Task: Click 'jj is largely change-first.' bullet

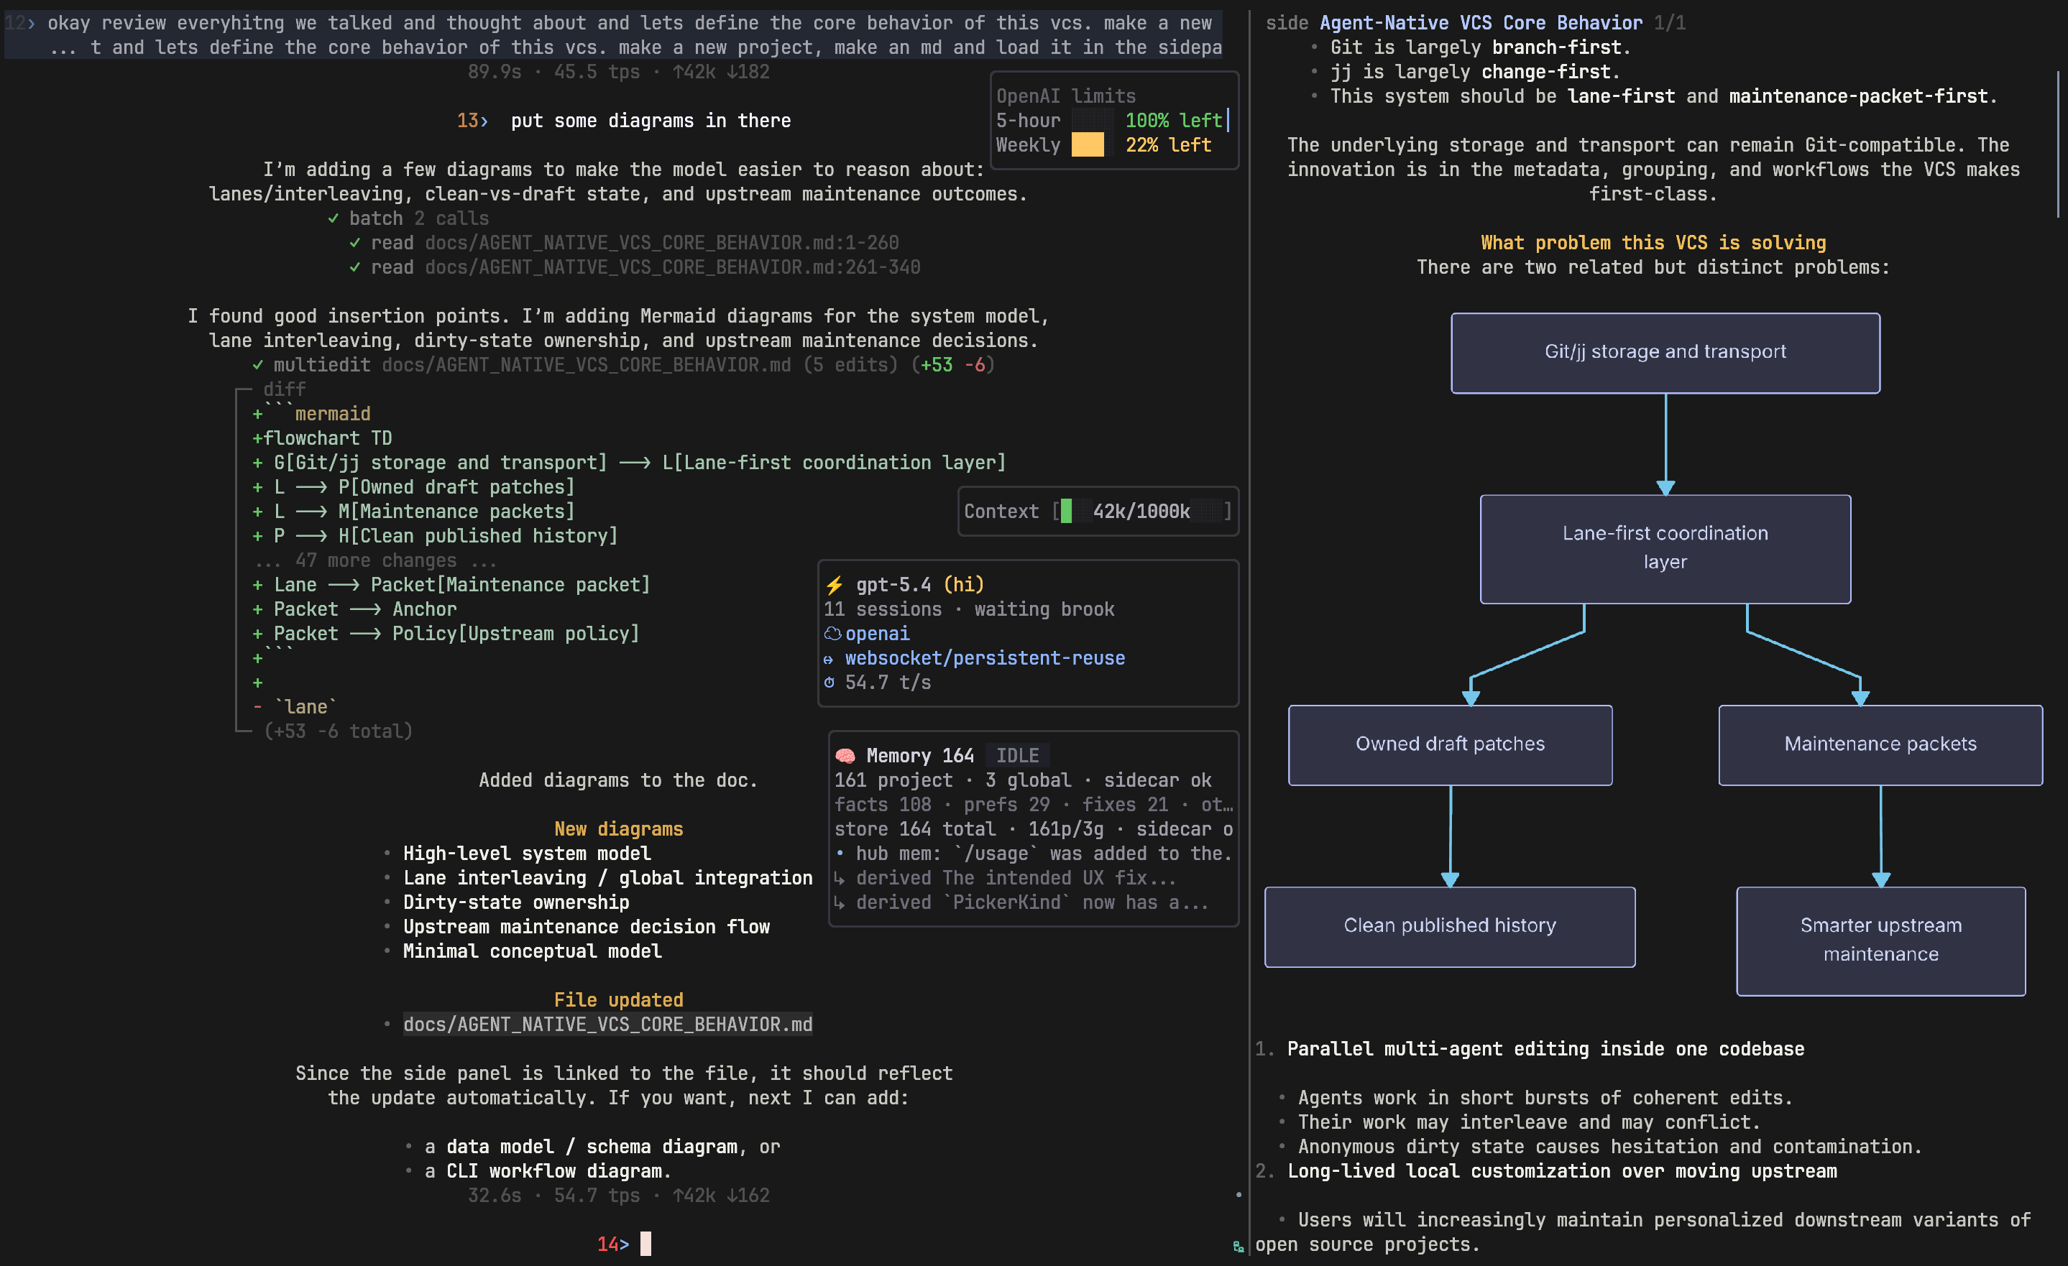Action: click(x=1476, y=71)
